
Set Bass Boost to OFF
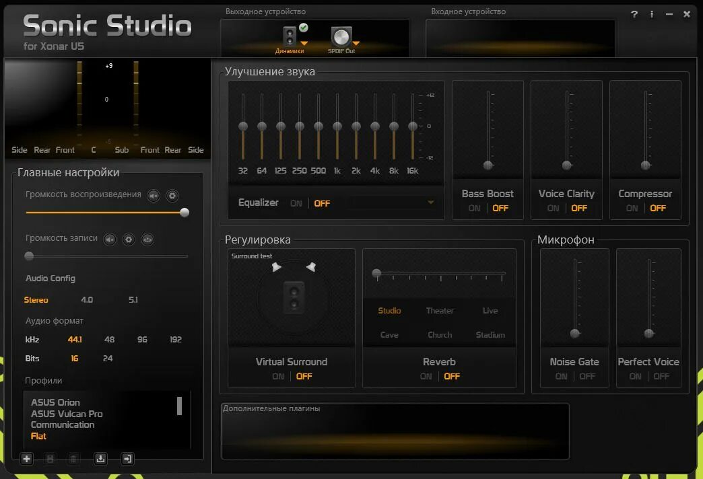500,209
